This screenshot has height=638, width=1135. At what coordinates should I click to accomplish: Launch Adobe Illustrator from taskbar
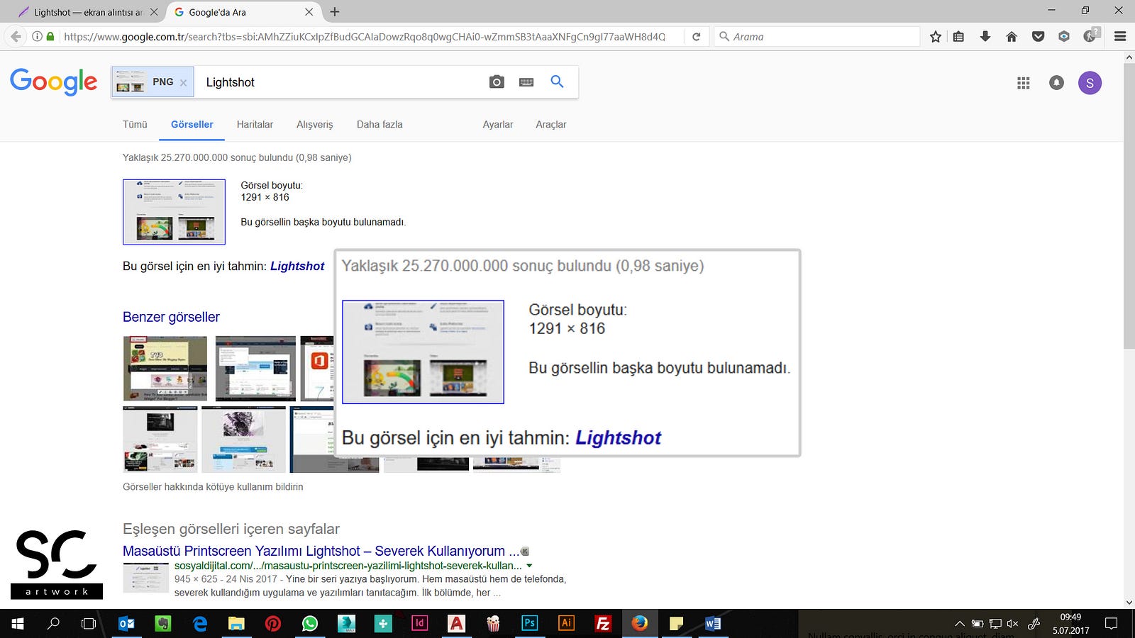click(x=566, y=624)
